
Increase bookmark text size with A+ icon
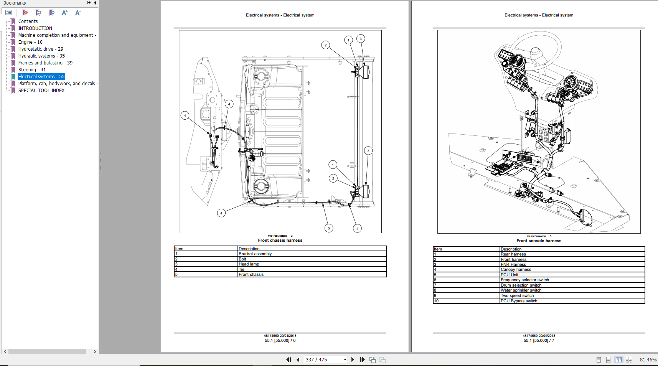(64, 13)
